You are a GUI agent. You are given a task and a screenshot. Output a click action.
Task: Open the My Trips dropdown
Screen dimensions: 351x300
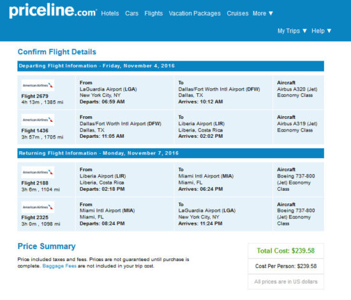(x=292, y=31)
